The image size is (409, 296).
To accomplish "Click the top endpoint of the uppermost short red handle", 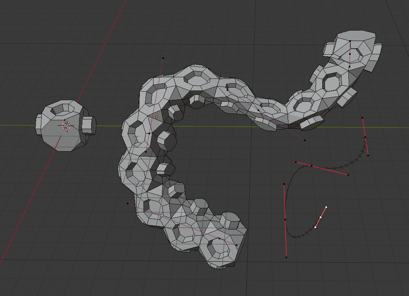I will point(362,118).
